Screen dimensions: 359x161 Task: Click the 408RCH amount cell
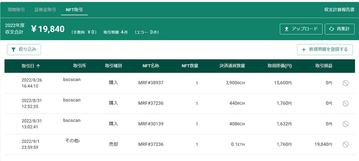coord(237,124)
